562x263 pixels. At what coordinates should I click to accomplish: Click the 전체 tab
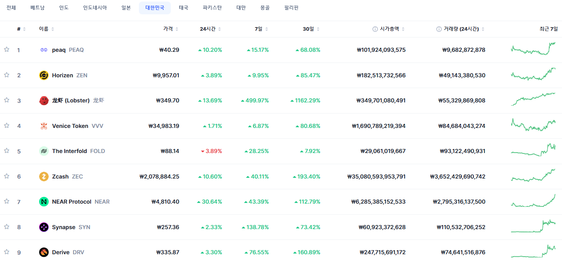(x=11, y=8)
